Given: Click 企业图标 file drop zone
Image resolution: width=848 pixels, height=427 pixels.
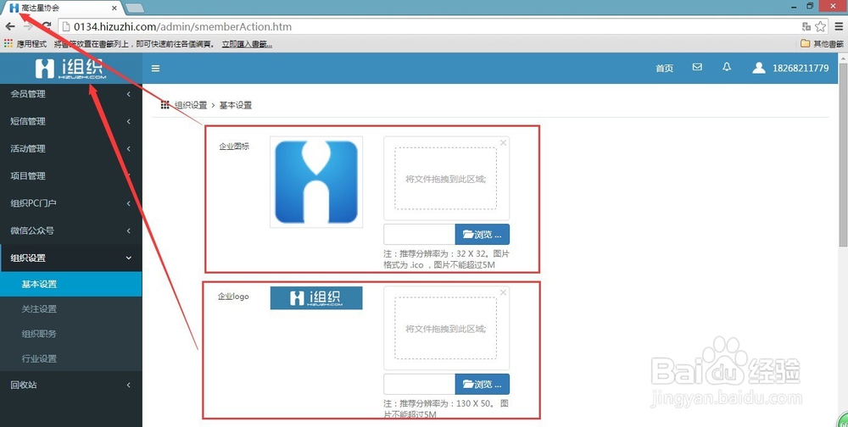Looking at the screenshot, I should tap(446, 179).
